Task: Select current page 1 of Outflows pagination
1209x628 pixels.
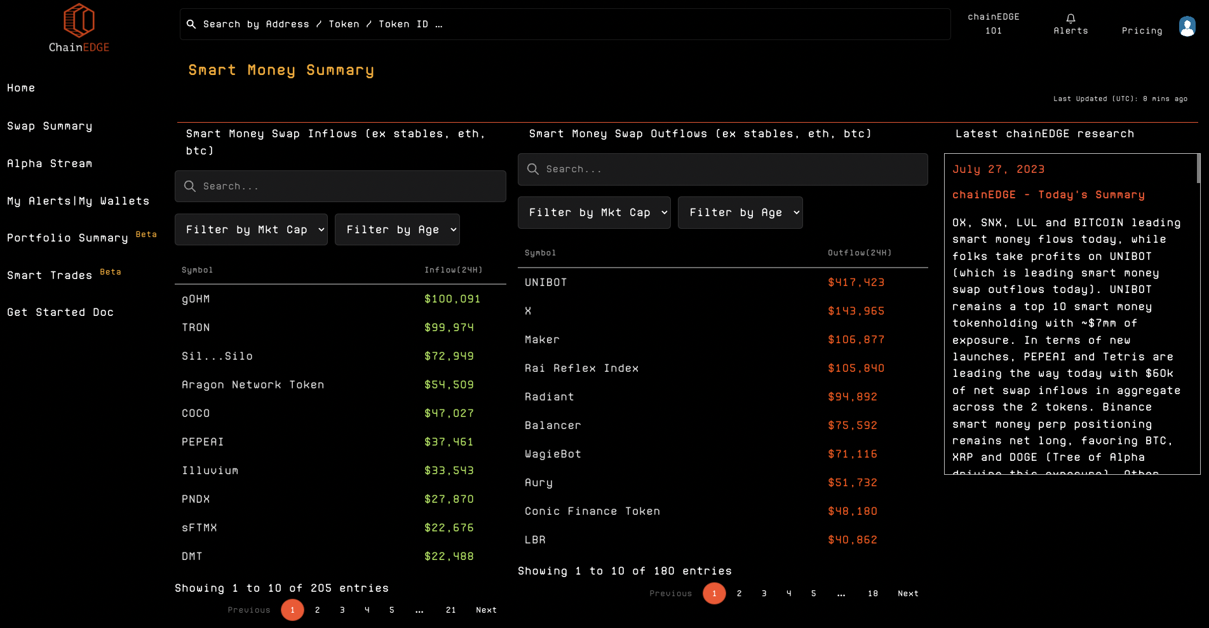Action: pyautogui.click(x=714, y=594)
